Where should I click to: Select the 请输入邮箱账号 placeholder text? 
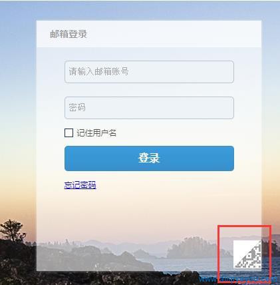coord(98,72)
